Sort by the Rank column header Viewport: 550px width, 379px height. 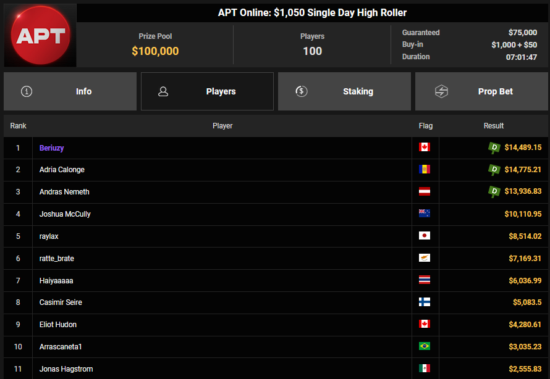click(19, 126)
